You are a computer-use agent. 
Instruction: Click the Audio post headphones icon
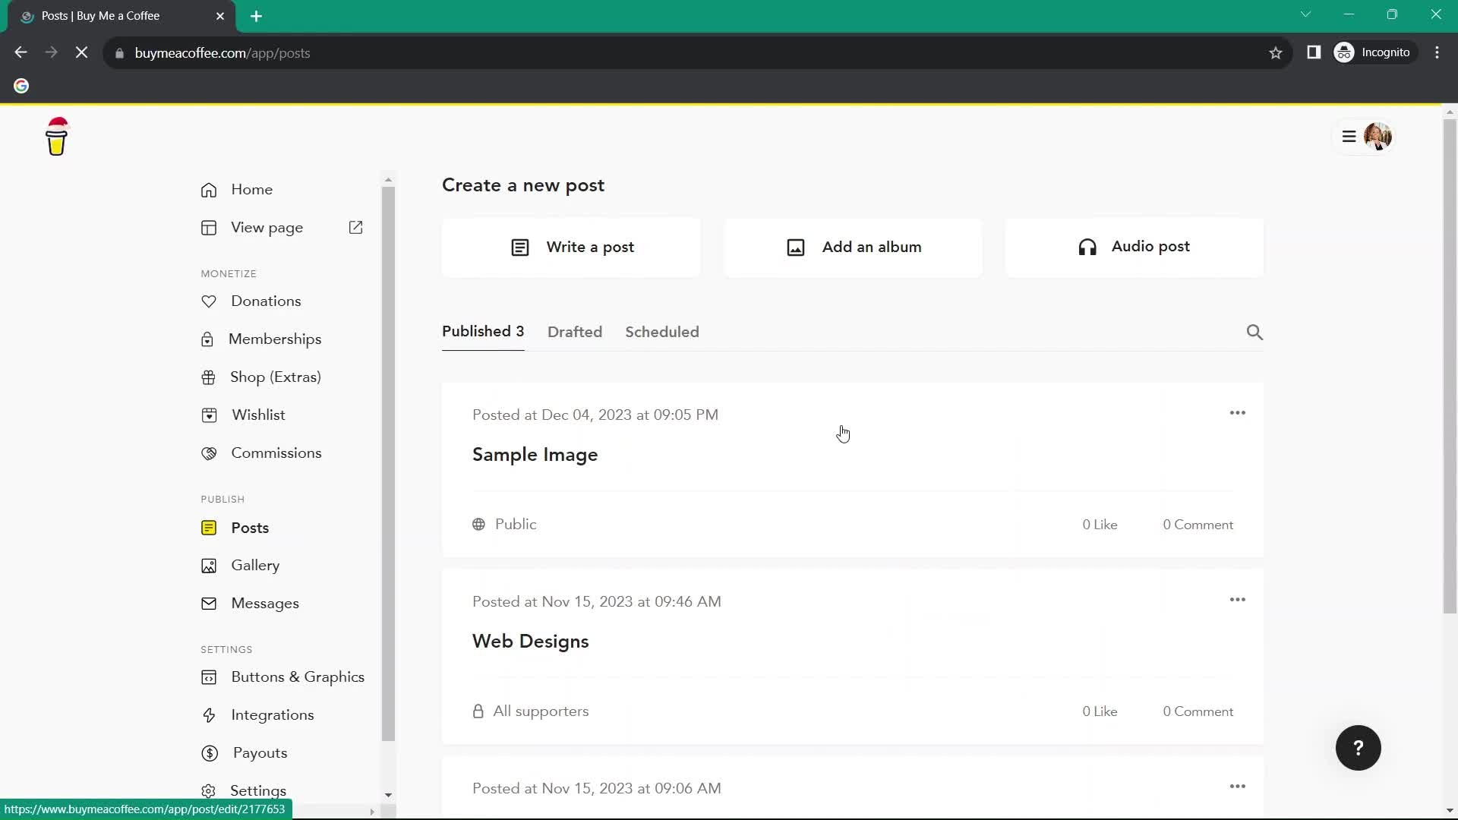coord(1087,246)
